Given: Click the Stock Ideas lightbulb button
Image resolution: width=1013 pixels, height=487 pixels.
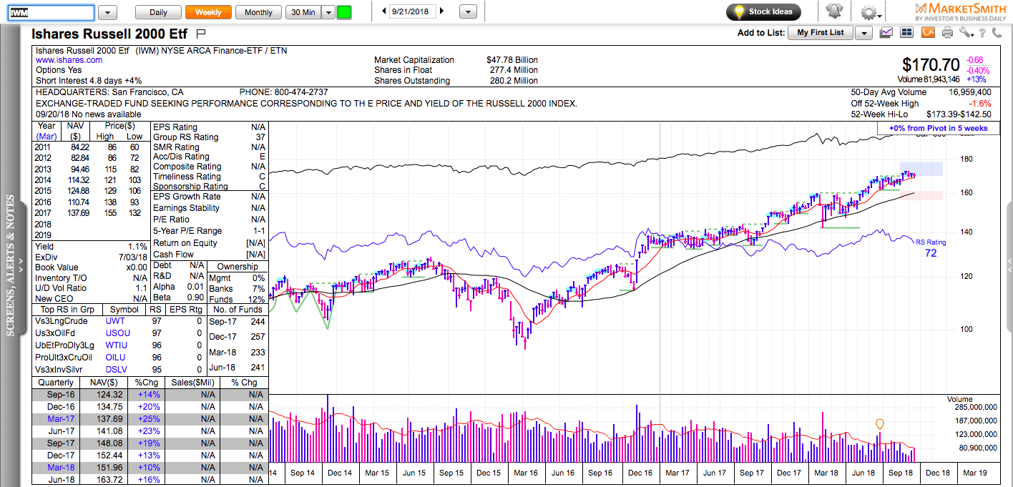Looking at the screenshot, I should tap(763, 11).
